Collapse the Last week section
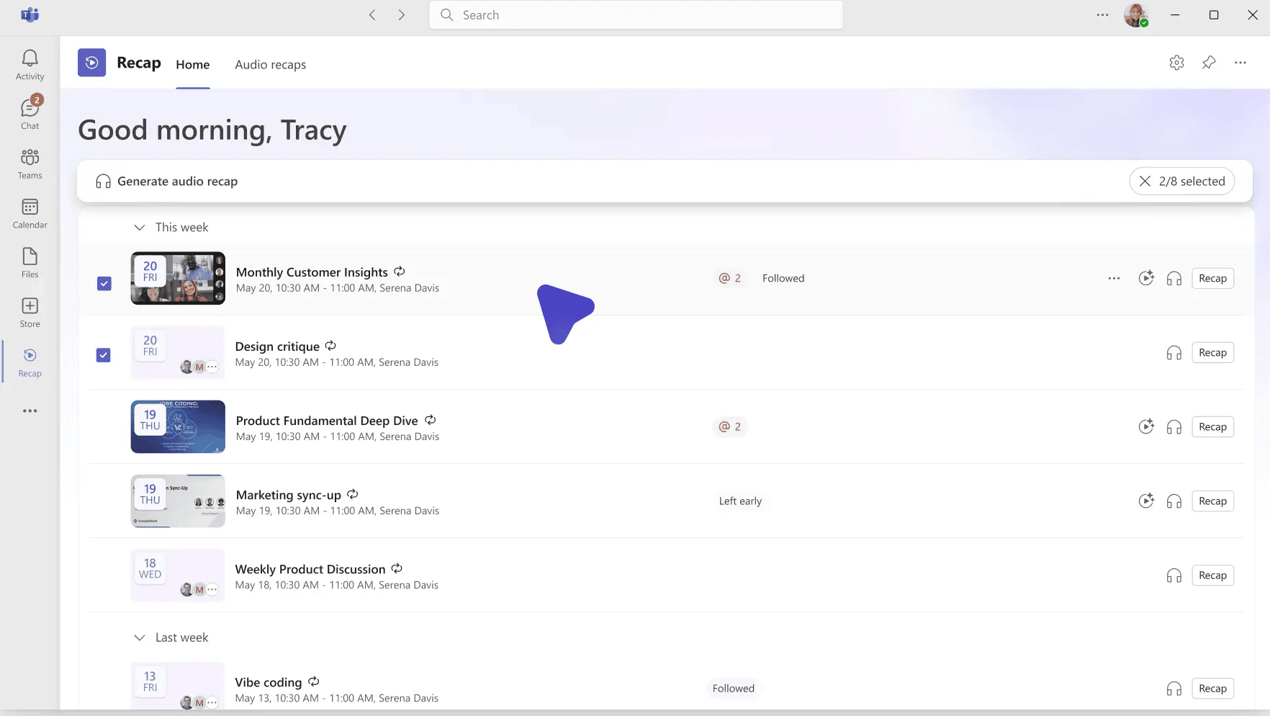This screenshot has width=1270, height=716. pos(140,637)
